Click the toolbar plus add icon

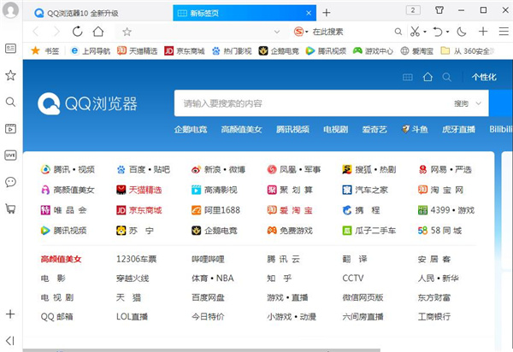(x=483, y=32)
